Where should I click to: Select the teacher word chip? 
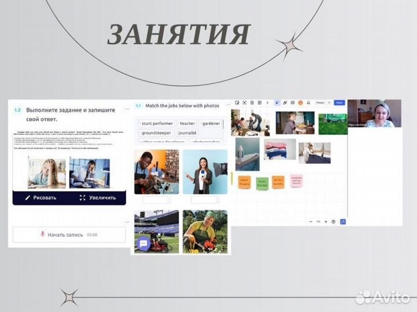(x=187, y=123)
